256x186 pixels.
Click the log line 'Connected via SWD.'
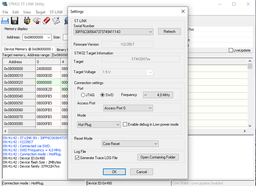(27, 146)
